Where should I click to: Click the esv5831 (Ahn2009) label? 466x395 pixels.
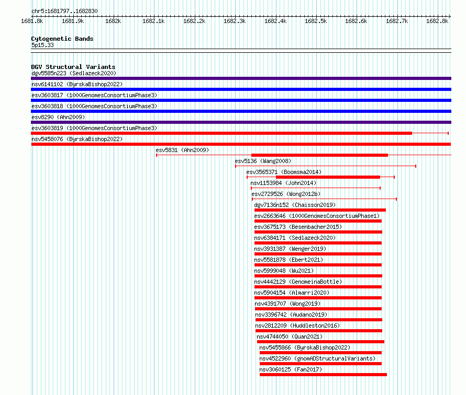tap(182, 150)
